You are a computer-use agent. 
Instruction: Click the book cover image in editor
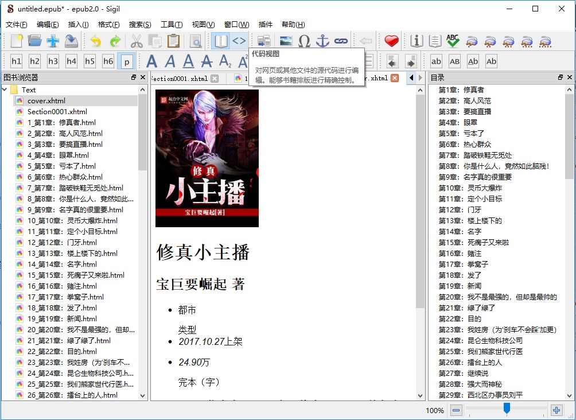tap(207, 158)
